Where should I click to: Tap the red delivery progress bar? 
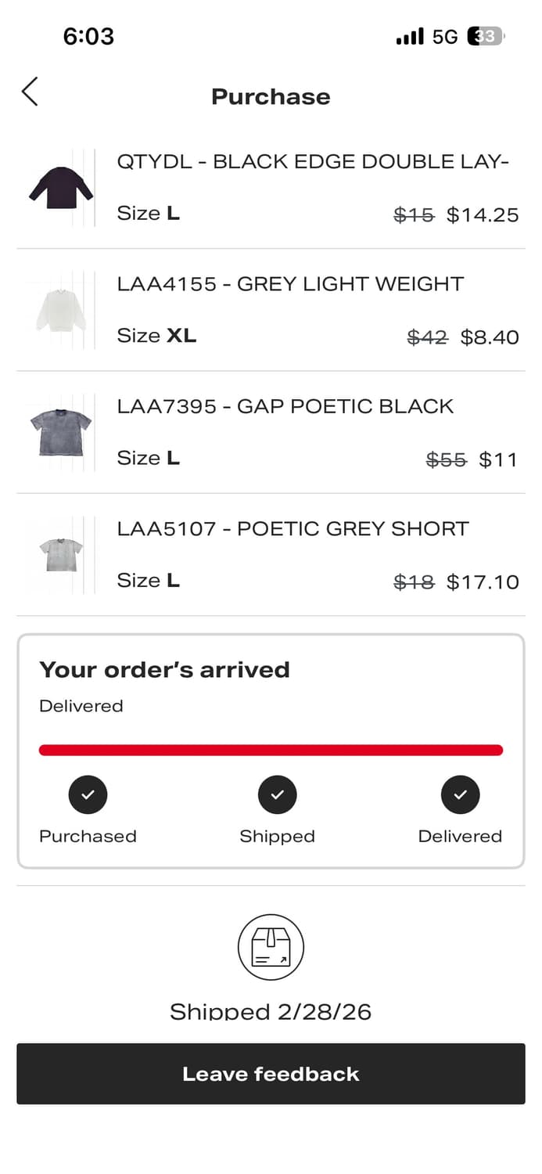pyautogui.click(x=271, y=751)
